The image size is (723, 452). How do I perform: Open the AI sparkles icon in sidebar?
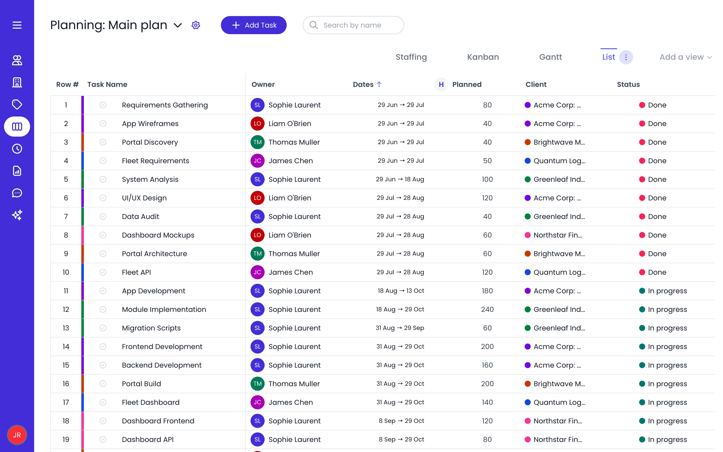(x=17, y=215)
